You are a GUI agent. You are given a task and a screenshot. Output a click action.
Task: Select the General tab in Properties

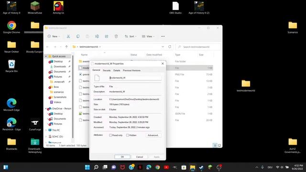pos(96,70)
